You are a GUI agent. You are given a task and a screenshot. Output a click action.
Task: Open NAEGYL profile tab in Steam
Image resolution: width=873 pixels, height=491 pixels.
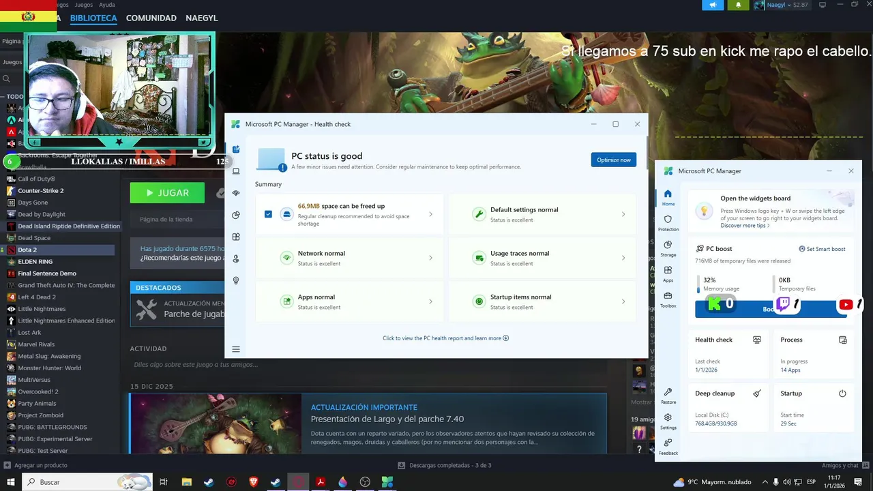201,18
